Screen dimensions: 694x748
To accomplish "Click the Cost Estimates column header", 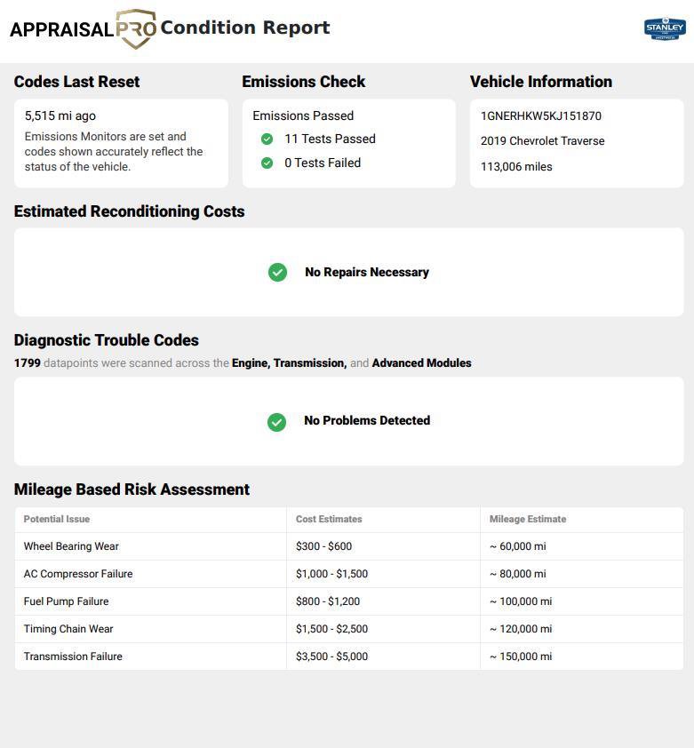I will tap(329, 519).
